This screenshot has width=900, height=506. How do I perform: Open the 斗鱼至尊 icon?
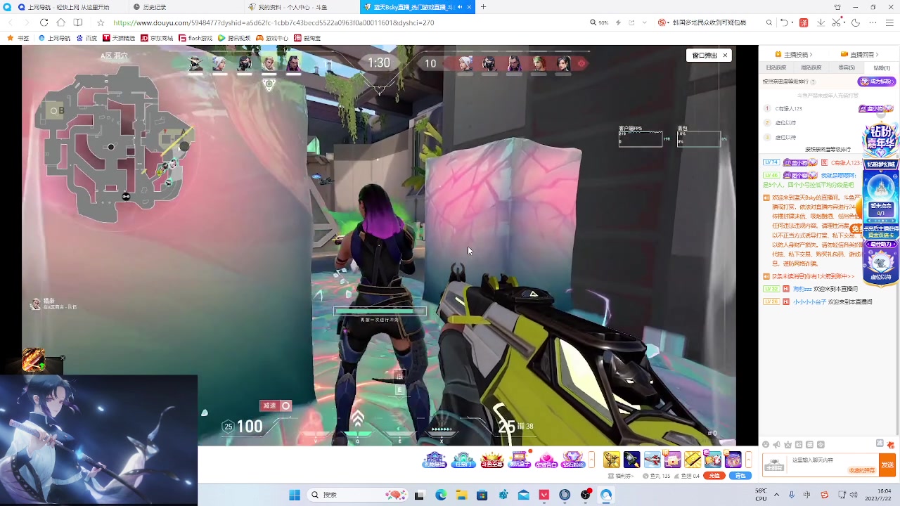[491, 460]
